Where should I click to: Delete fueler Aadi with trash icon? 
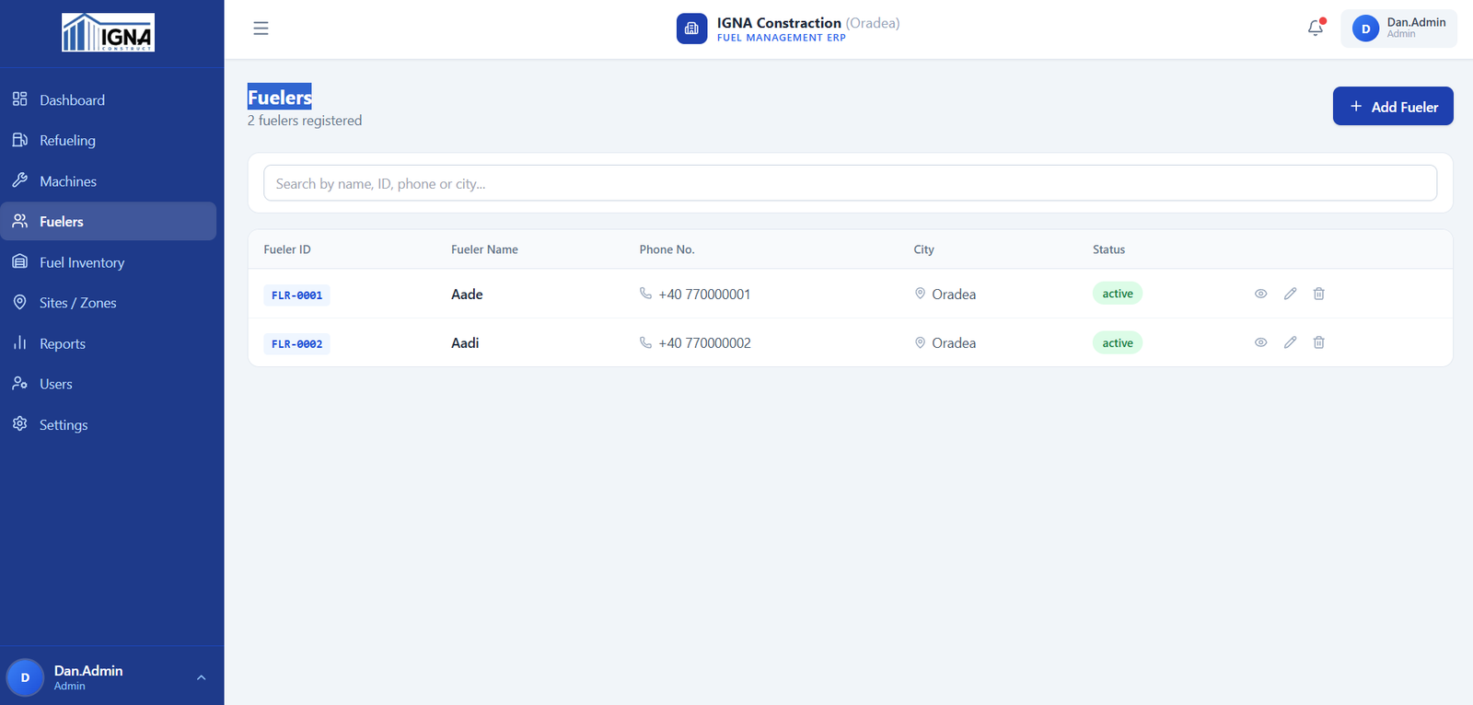tap(1318, 342)
